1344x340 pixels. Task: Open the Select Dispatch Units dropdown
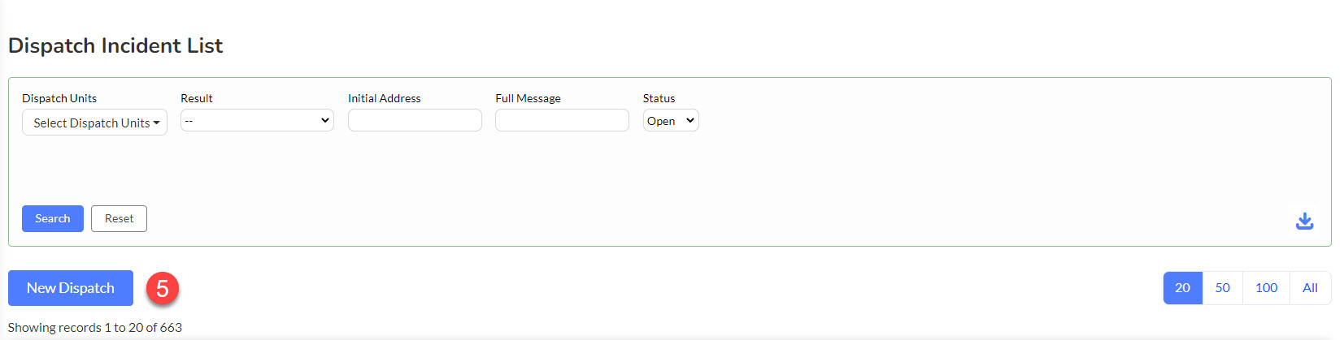(94, 123)
